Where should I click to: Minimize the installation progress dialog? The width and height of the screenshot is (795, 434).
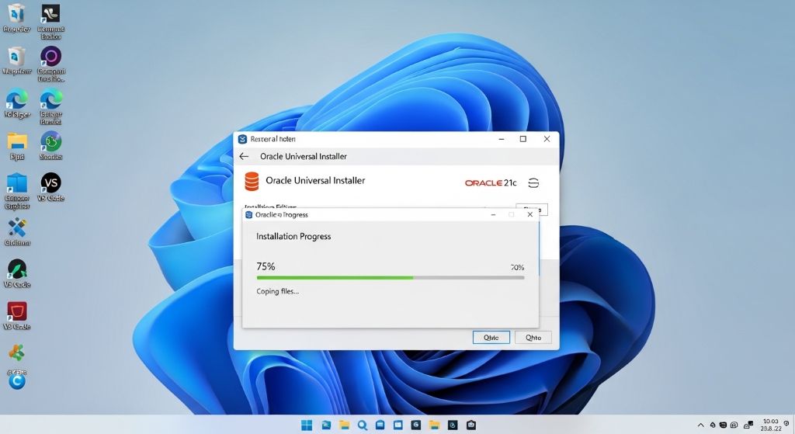pyautogui.click(x=493, y=214)
